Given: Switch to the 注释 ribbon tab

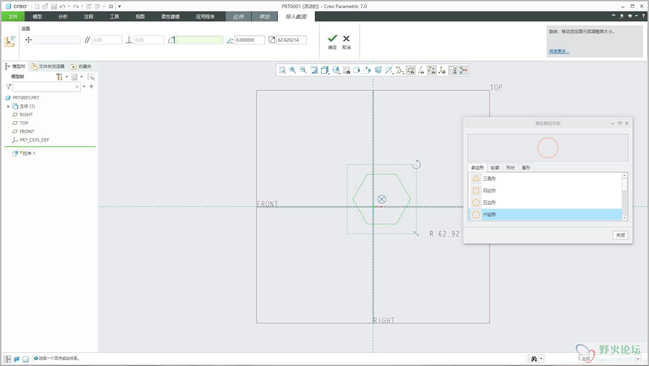Looking at the screenshot, I should point(89,17).
